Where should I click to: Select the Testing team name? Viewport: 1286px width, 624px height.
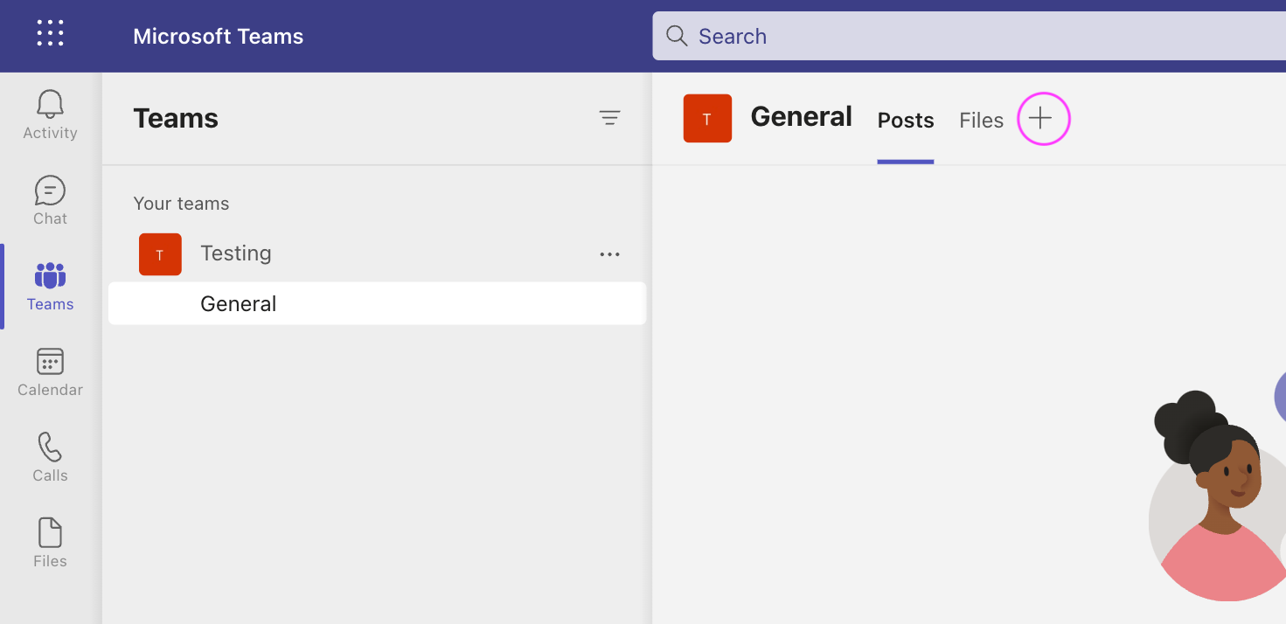coord(236,253)
